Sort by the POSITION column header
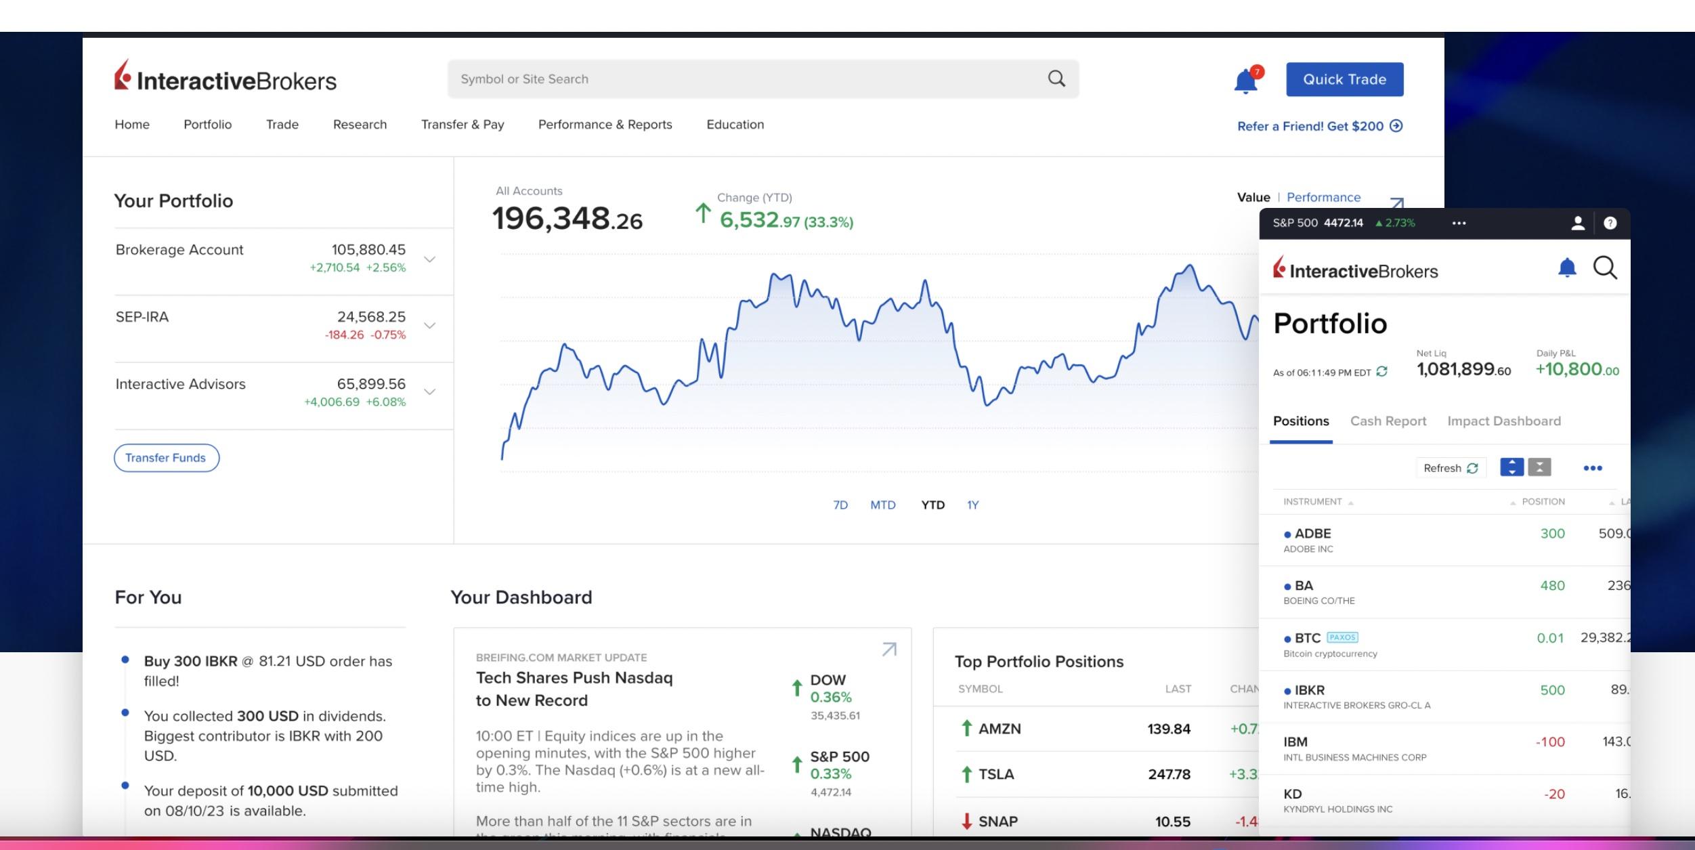The image size is (1695, 850). [x=1538, y=502]
